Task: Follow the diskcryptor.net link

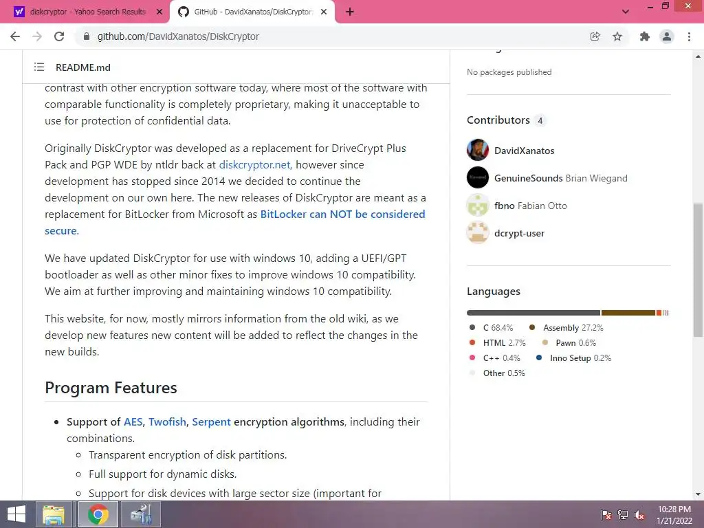Action: point(254,165)
